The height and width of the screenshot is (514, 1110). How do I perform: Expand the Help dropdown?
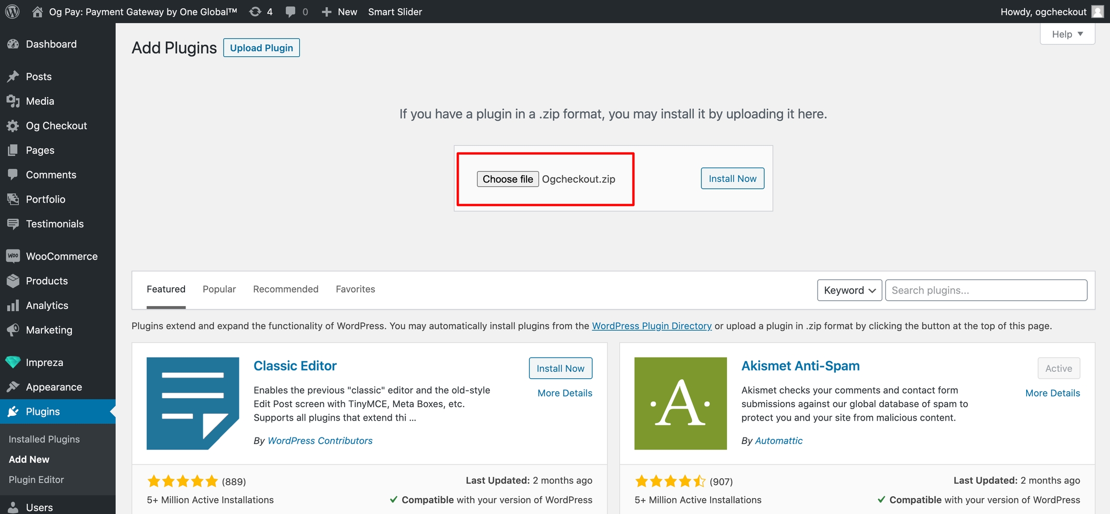point(1067,34)
